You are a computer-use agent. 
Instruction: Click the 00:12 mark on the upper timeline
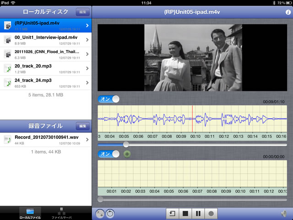click(x=224, y=137)
